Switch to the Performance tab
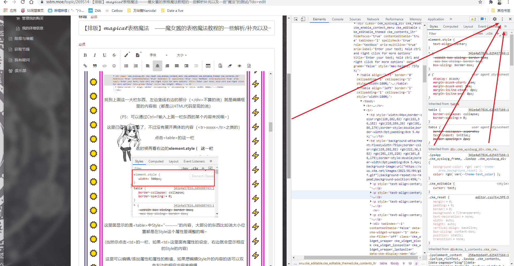The image size is (514, 266). [x=394, y=19]
